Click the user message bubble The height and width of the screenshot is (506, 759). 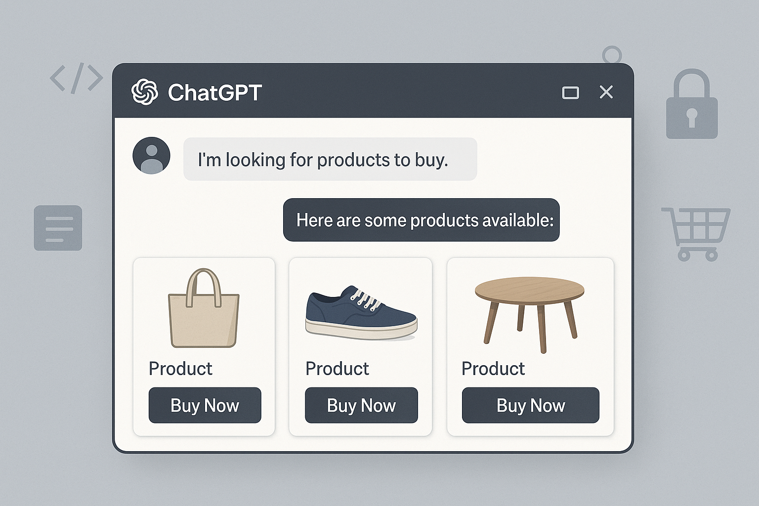[x=330, y=159]
